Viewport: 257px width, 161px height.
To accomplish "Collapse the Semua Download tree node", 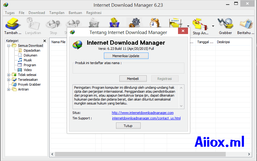I will 9,46.
